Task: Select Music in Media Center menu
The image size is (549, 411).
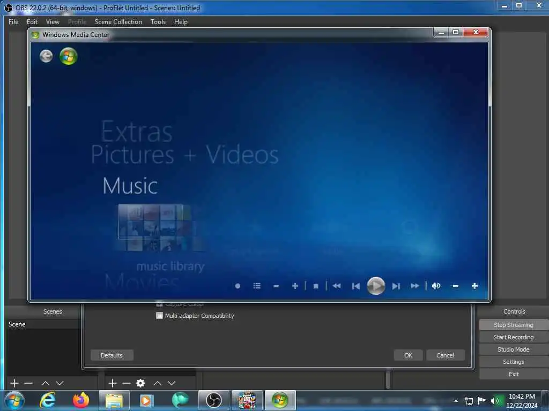Action: point(130,186)
